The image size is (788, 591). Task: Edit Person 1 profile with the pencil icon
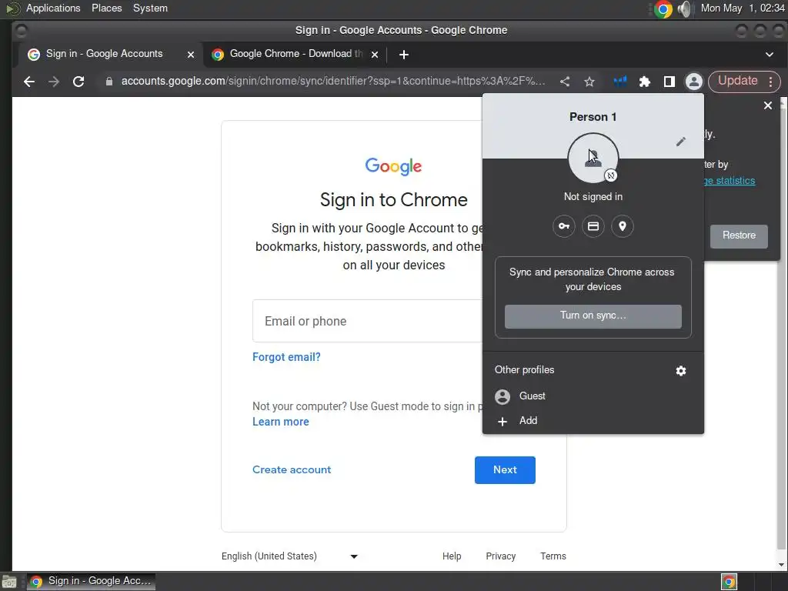pyautogui.click(x=680, y=142)
